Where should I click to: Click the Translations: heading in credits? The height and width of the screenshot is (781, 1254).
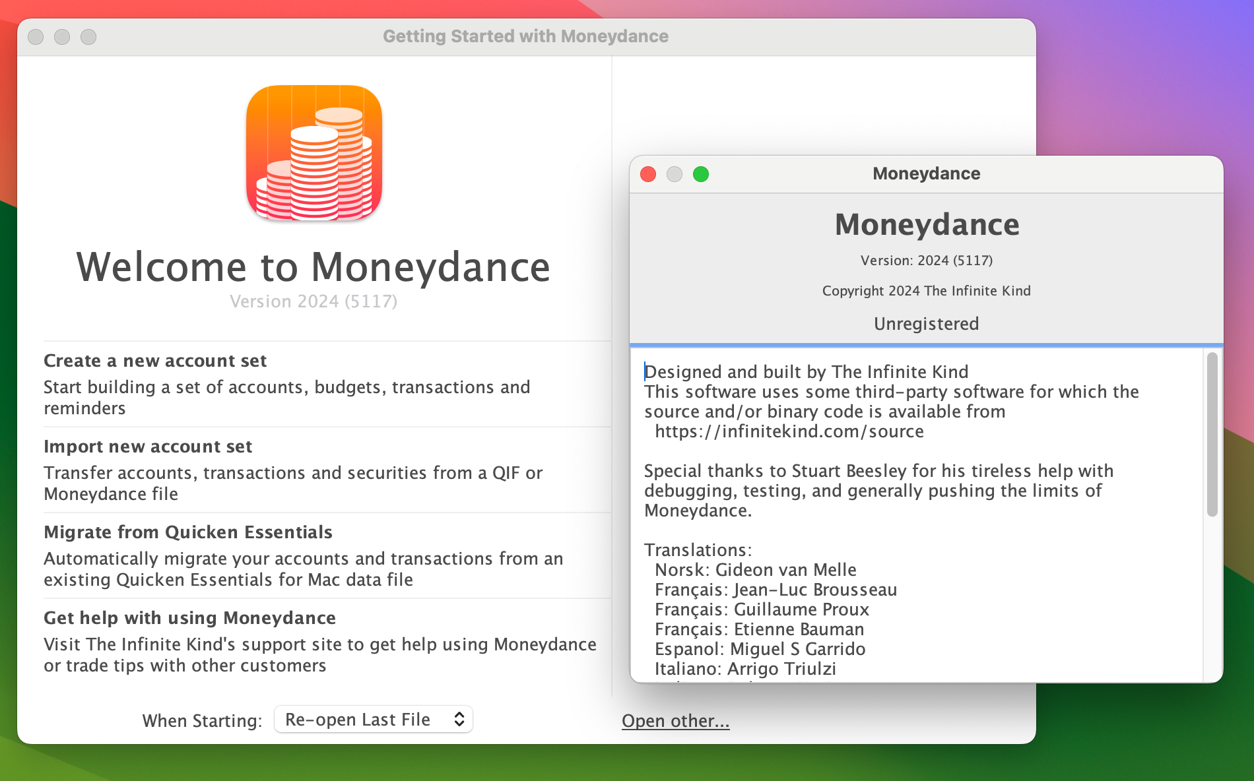pyautogui.click(x=698, y=550)
